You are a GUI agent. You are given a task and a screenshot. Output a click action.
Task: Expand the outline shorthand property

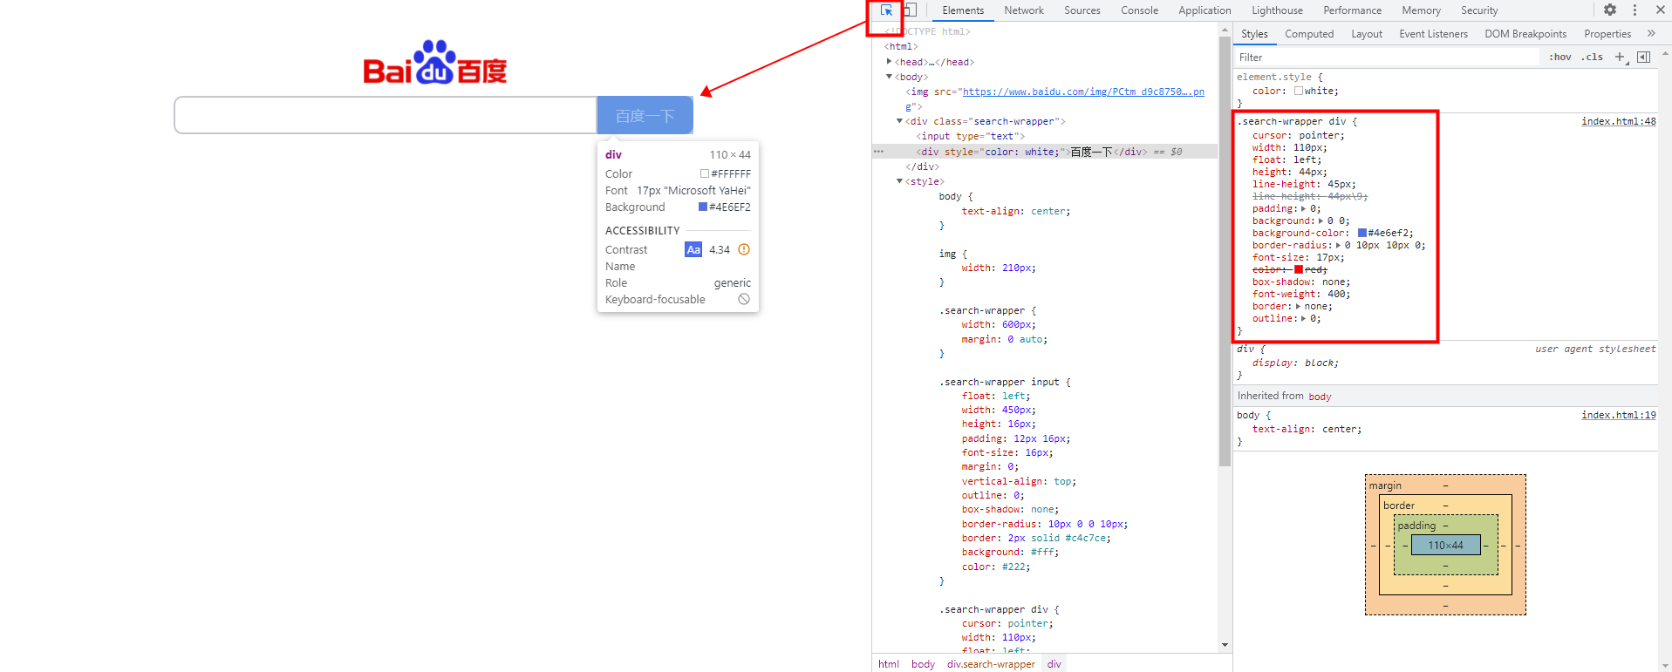click(1304, 319)
